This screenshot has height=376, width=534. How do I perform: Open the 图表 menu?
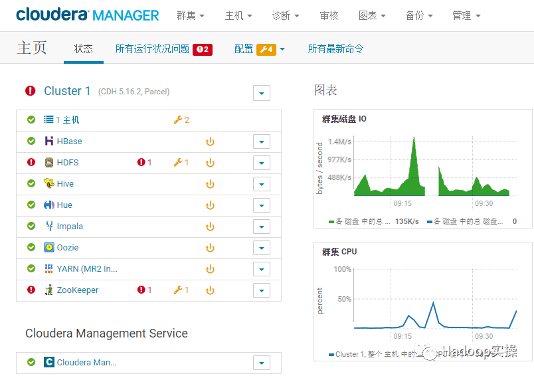coord(372,16)
